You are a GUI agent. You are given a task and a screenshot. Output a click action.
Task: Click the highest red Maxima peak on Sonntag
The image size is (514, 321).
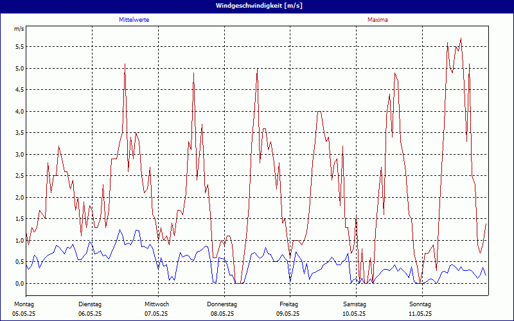pyautogui.click(x=461, y=39)
